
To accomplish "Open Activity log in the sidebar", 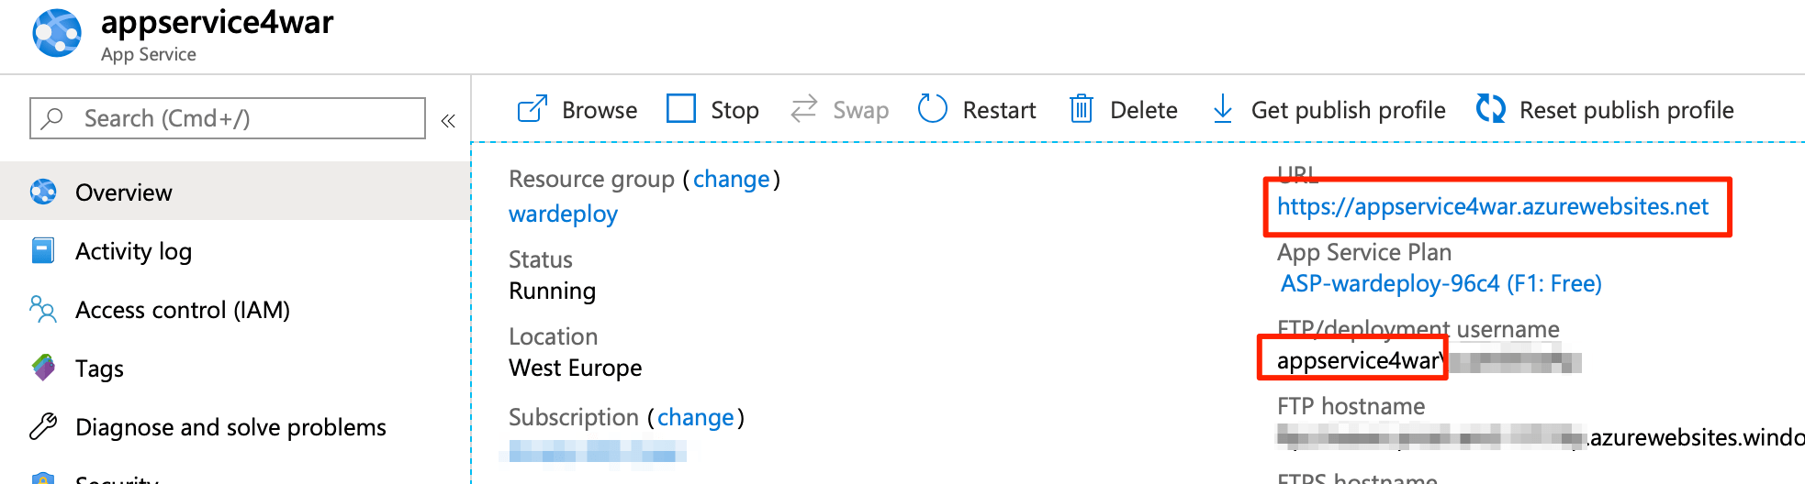I will click(x=133, y=251).
